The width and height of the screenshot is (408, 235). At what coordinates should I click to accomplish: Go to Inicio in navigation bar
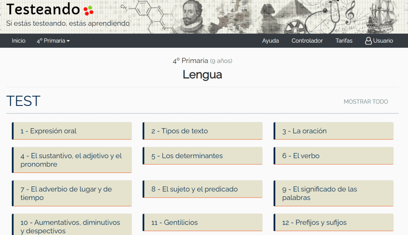click(19, 41)
